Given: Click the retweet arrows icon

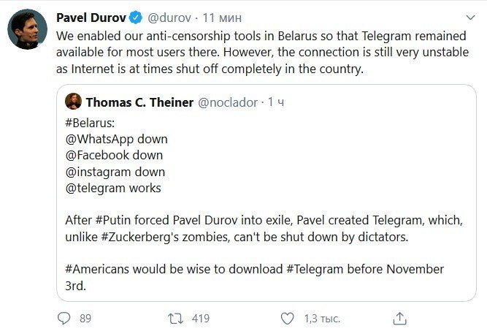Looking at the screenshot, I should coord(175,319).
